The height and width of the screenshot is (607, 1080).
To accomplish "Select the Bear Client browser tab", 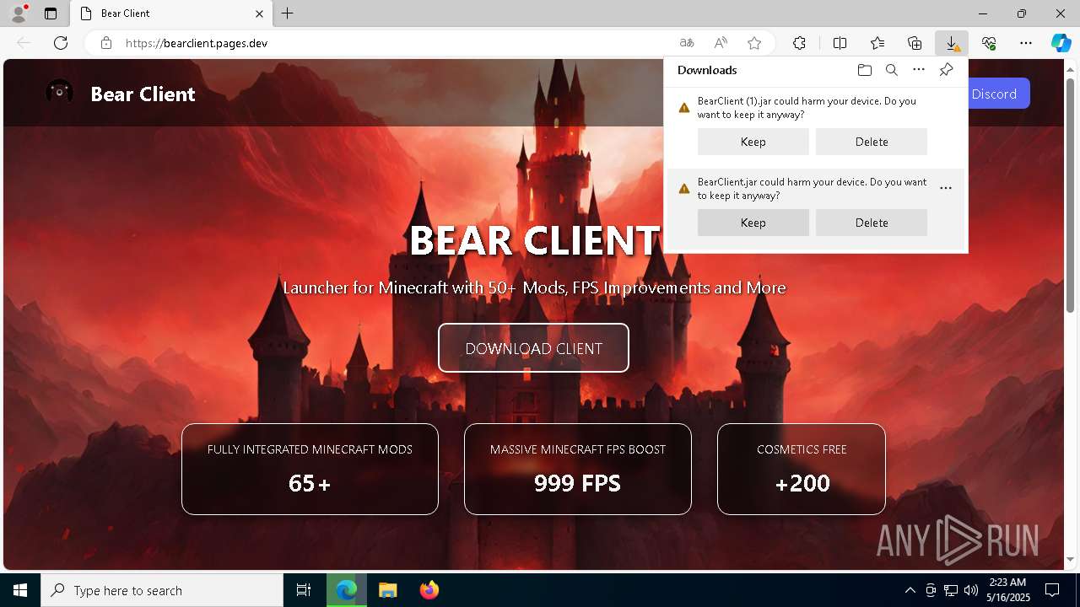I will pyautogui.click(x=171, y=13).
